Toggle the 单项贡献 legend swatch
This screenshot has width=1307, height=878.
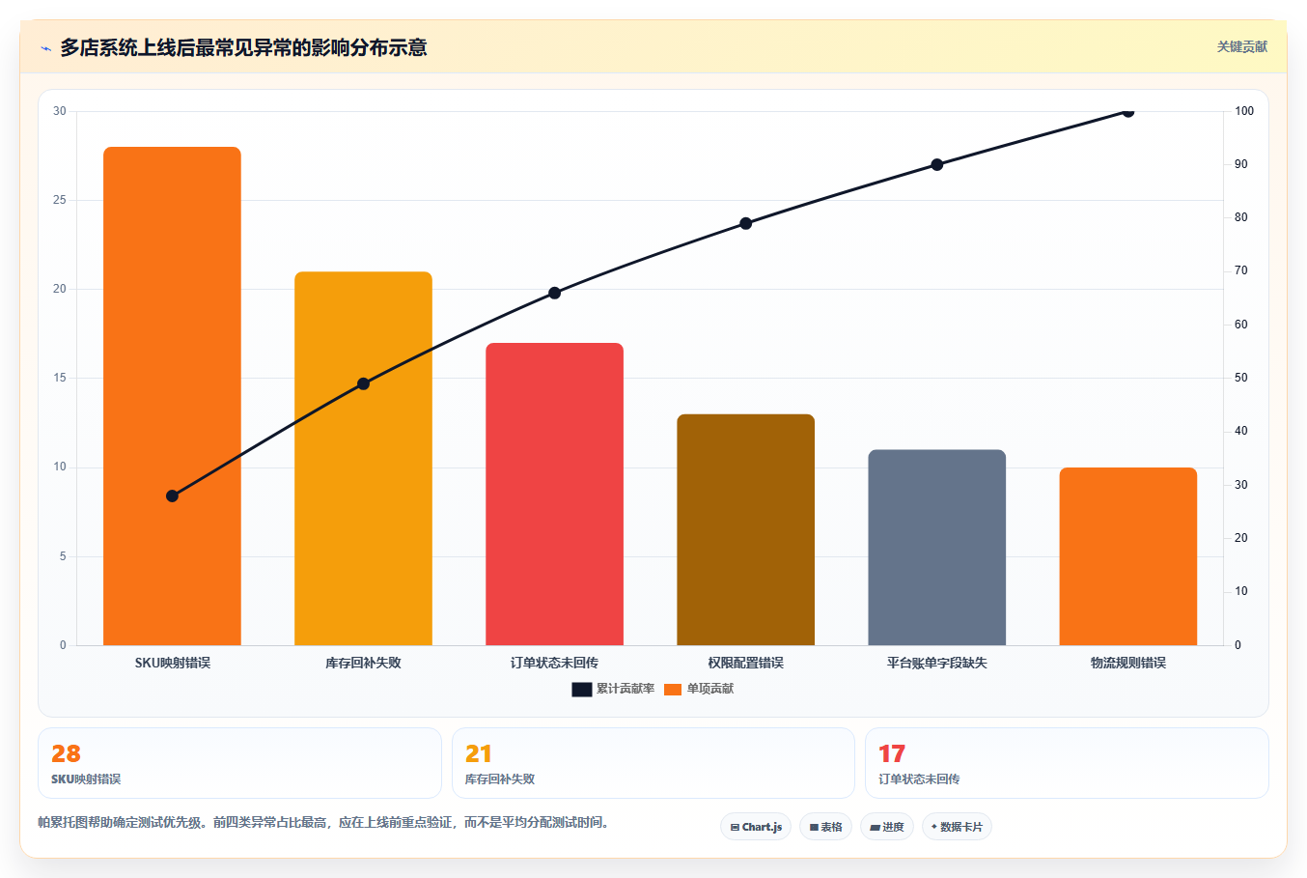coord(673,689)
